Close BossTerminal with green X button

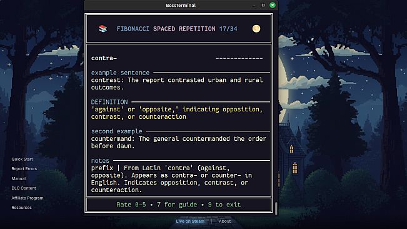click(273, 5)
